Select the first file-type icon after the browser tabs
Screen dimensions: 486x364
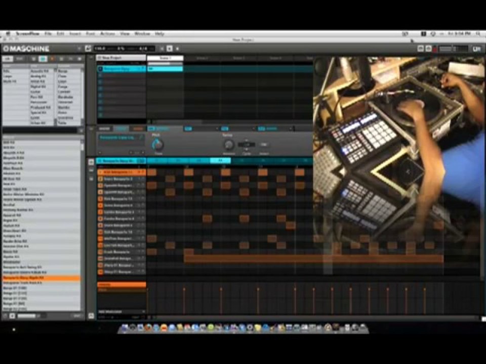point(34,59)
